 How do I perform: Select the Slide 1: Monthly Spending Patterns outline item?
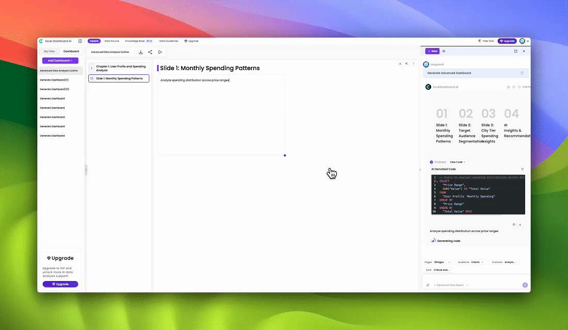coord(119,78)
